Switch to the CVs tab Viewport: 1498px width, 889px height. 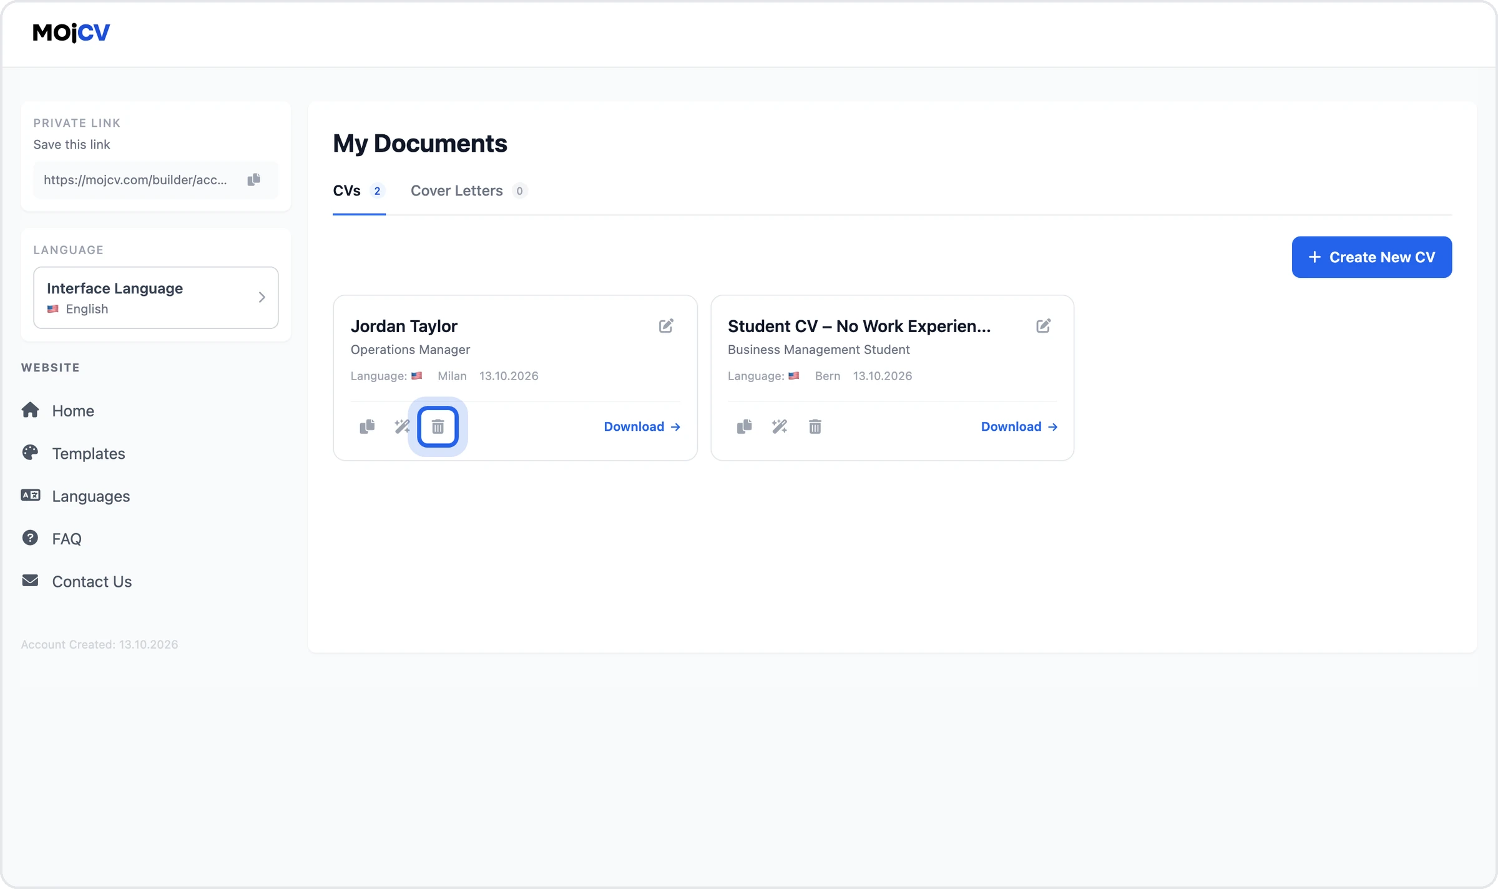[359, 191]
